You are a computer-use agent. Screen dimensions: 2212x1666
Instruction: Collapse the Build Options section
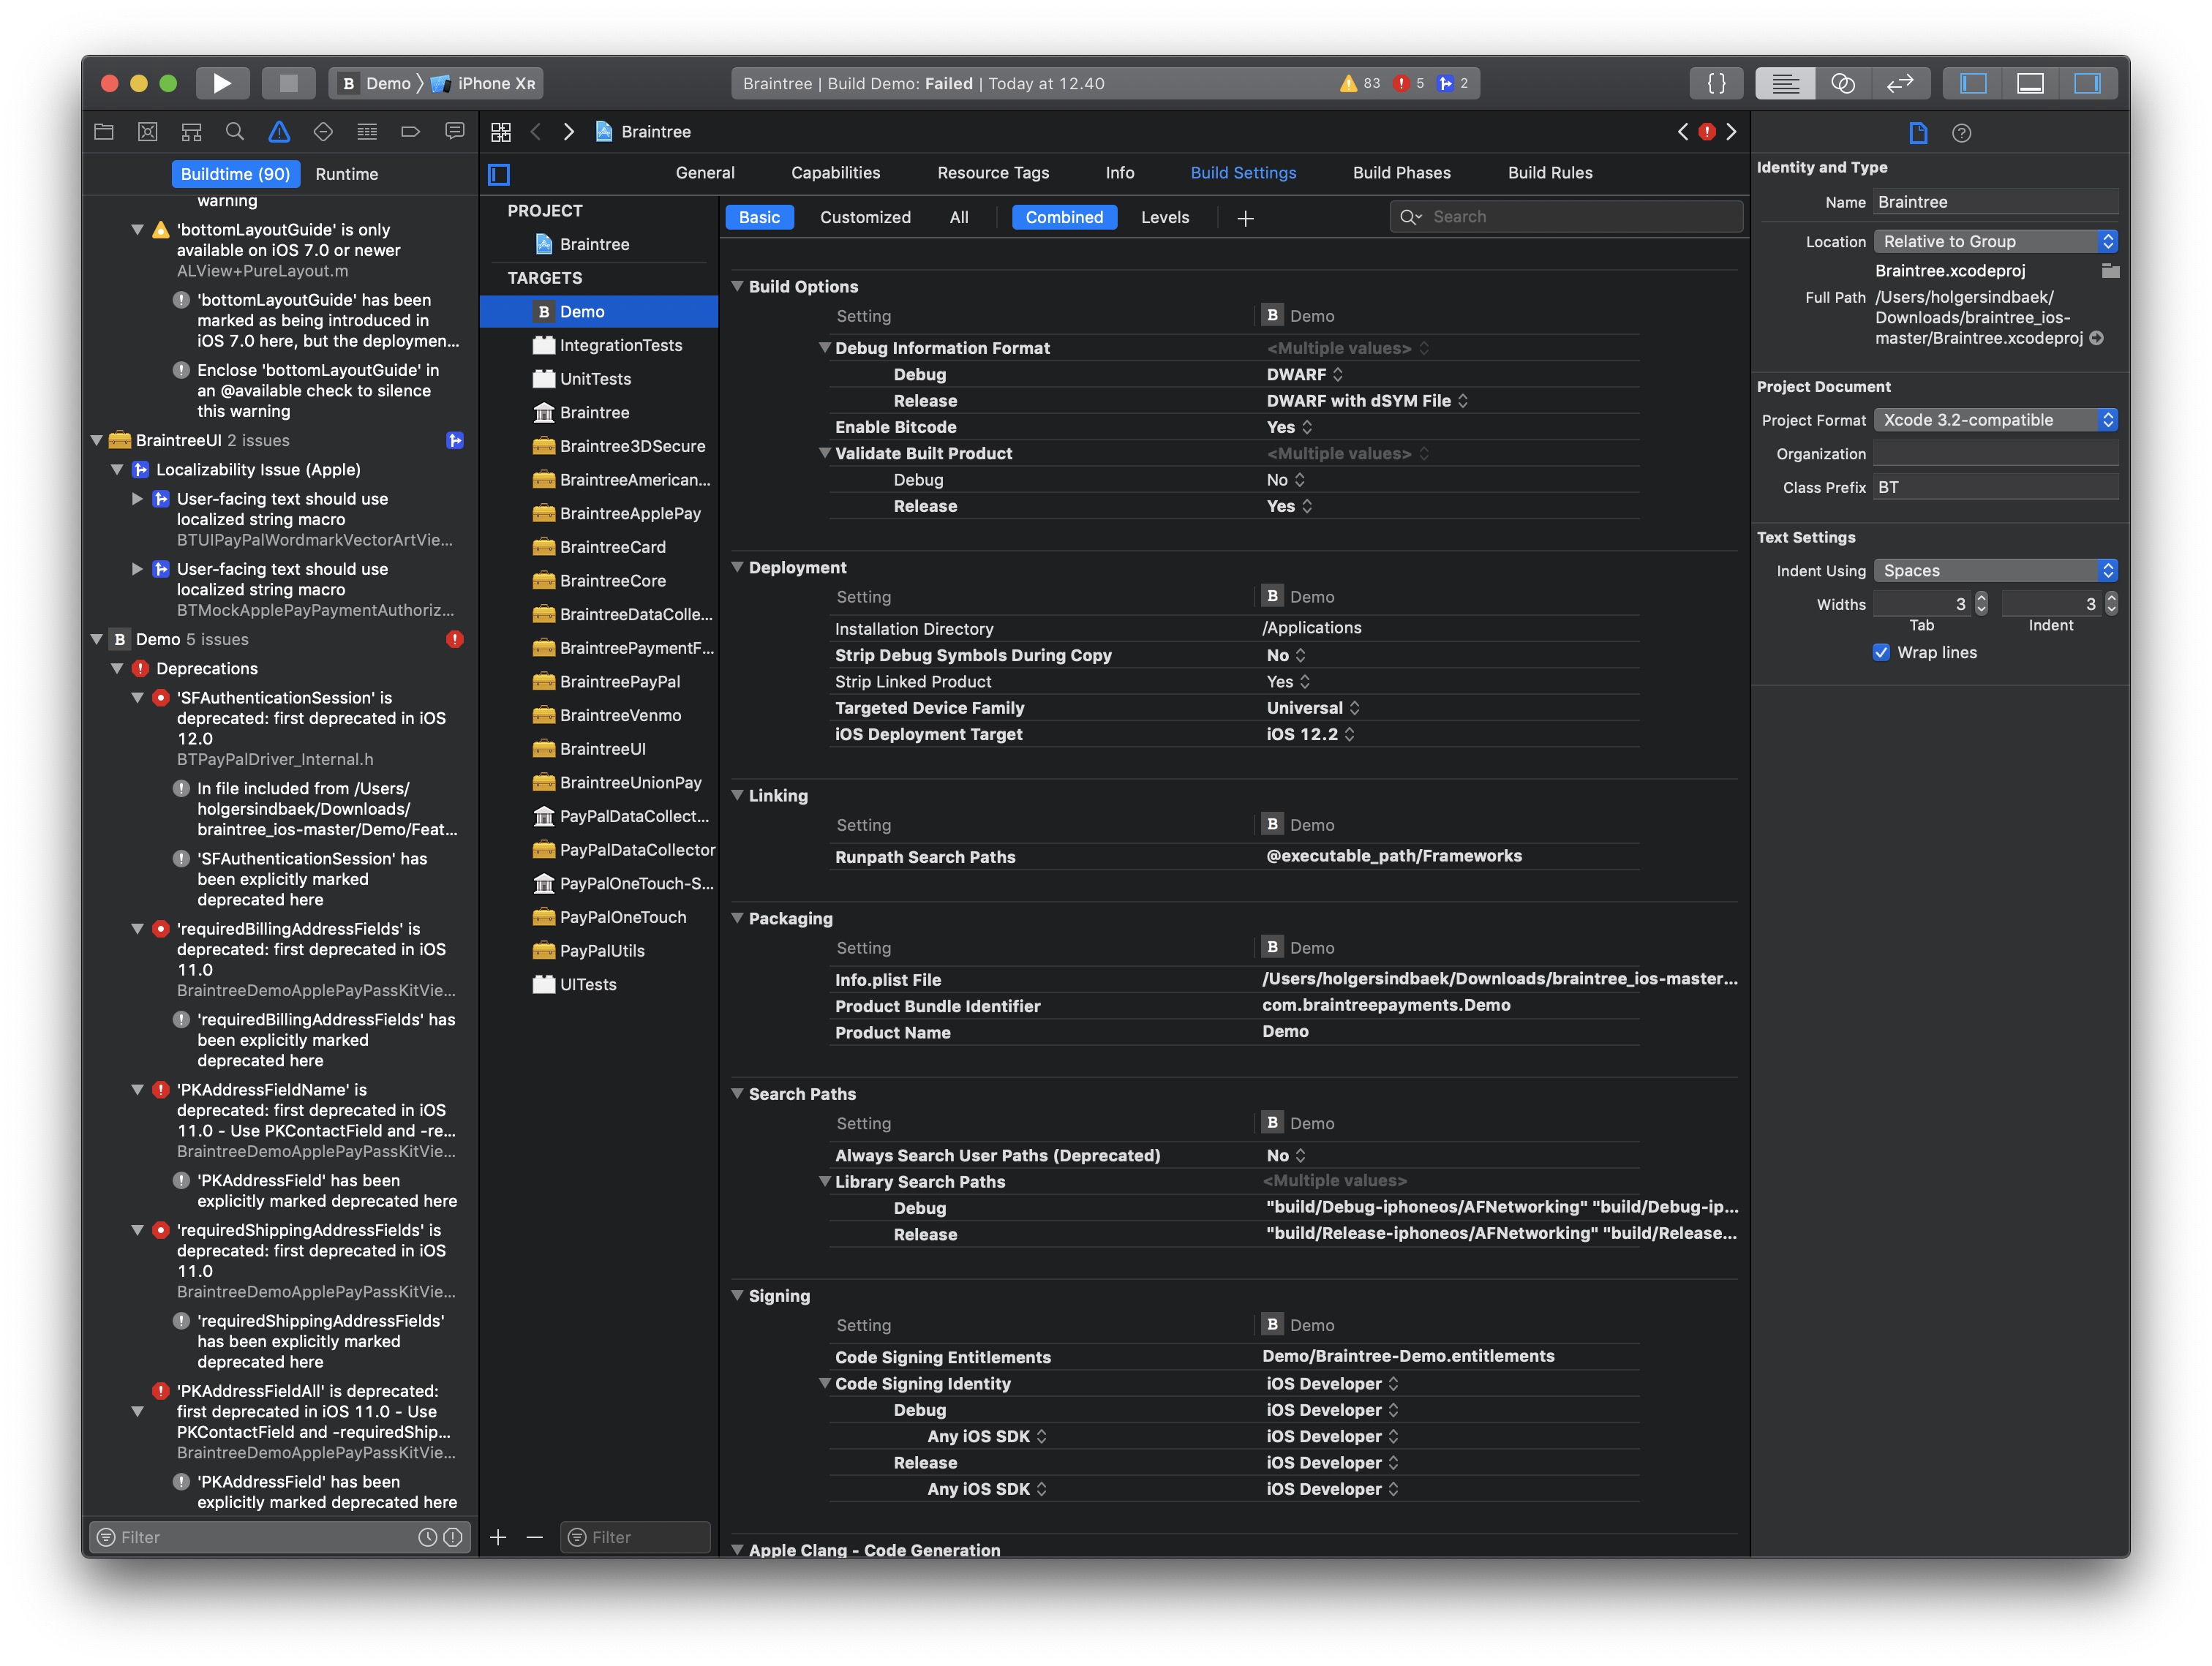tap(737, 286)
